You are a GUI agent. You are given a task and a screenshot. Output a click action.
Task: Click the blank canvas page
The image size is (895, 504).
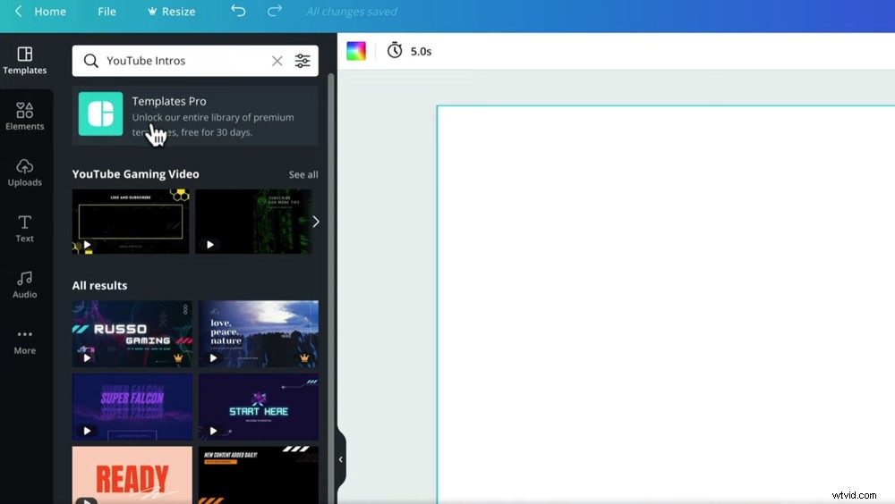point(666,305)
